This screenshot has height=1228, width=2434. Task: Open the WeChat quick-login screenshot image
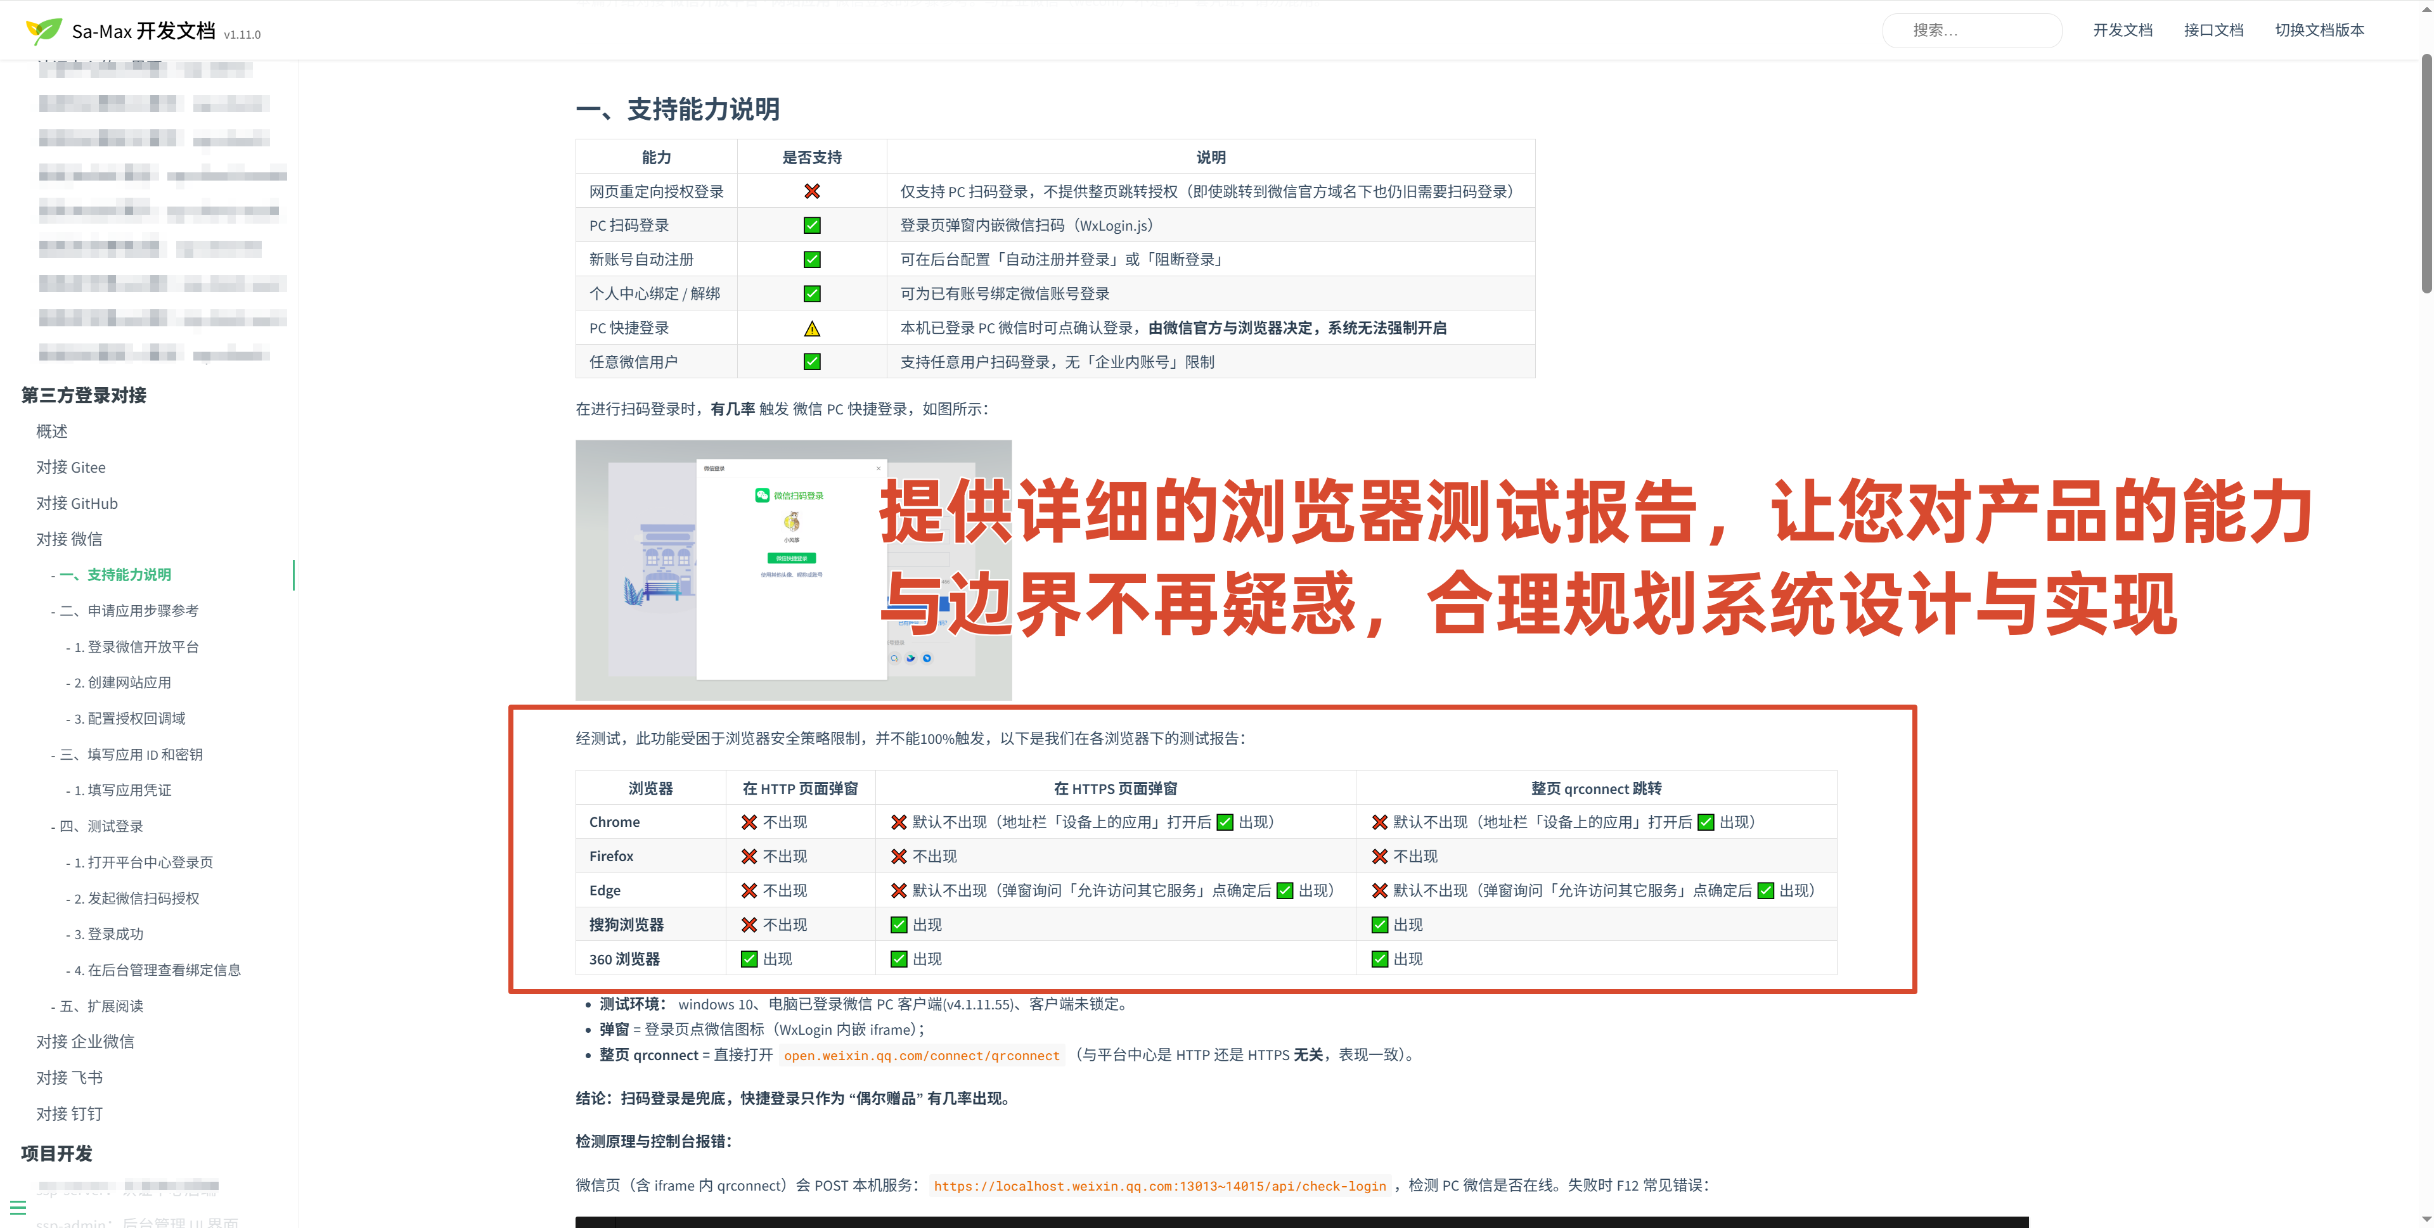[793, 570]
